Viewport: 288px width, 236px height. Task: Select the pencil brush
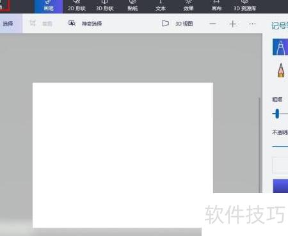click(281, 70)
